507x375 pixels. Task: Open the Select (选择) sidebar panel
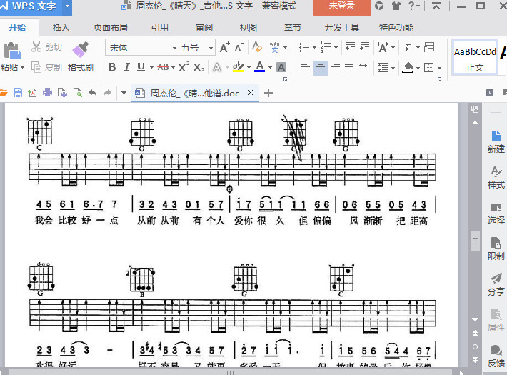pos(496,214)
